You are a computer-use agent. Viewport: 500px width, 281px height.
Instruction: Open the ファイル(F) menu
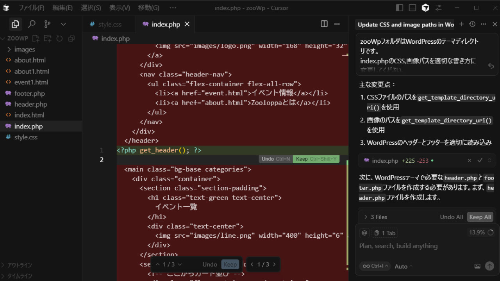coord(32,8)
